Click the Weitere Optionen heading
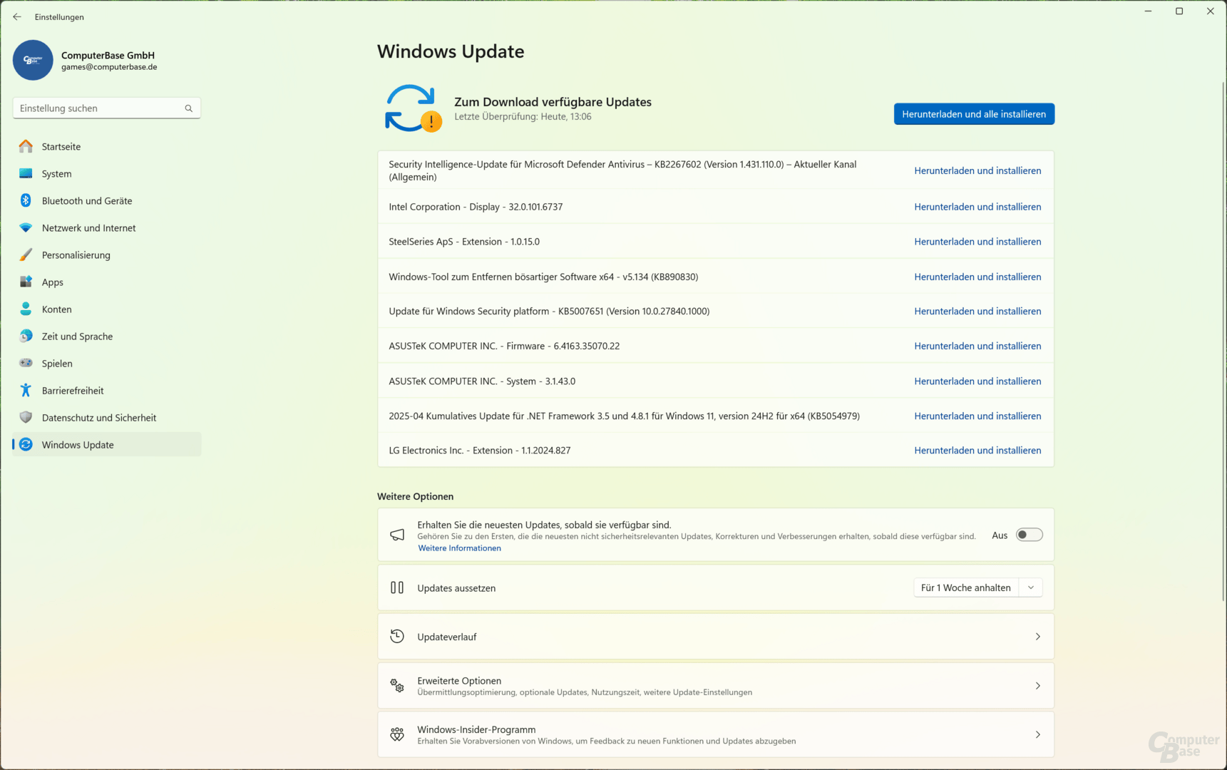The height and width of the screenshot is (770, 1227). (415, 496)
